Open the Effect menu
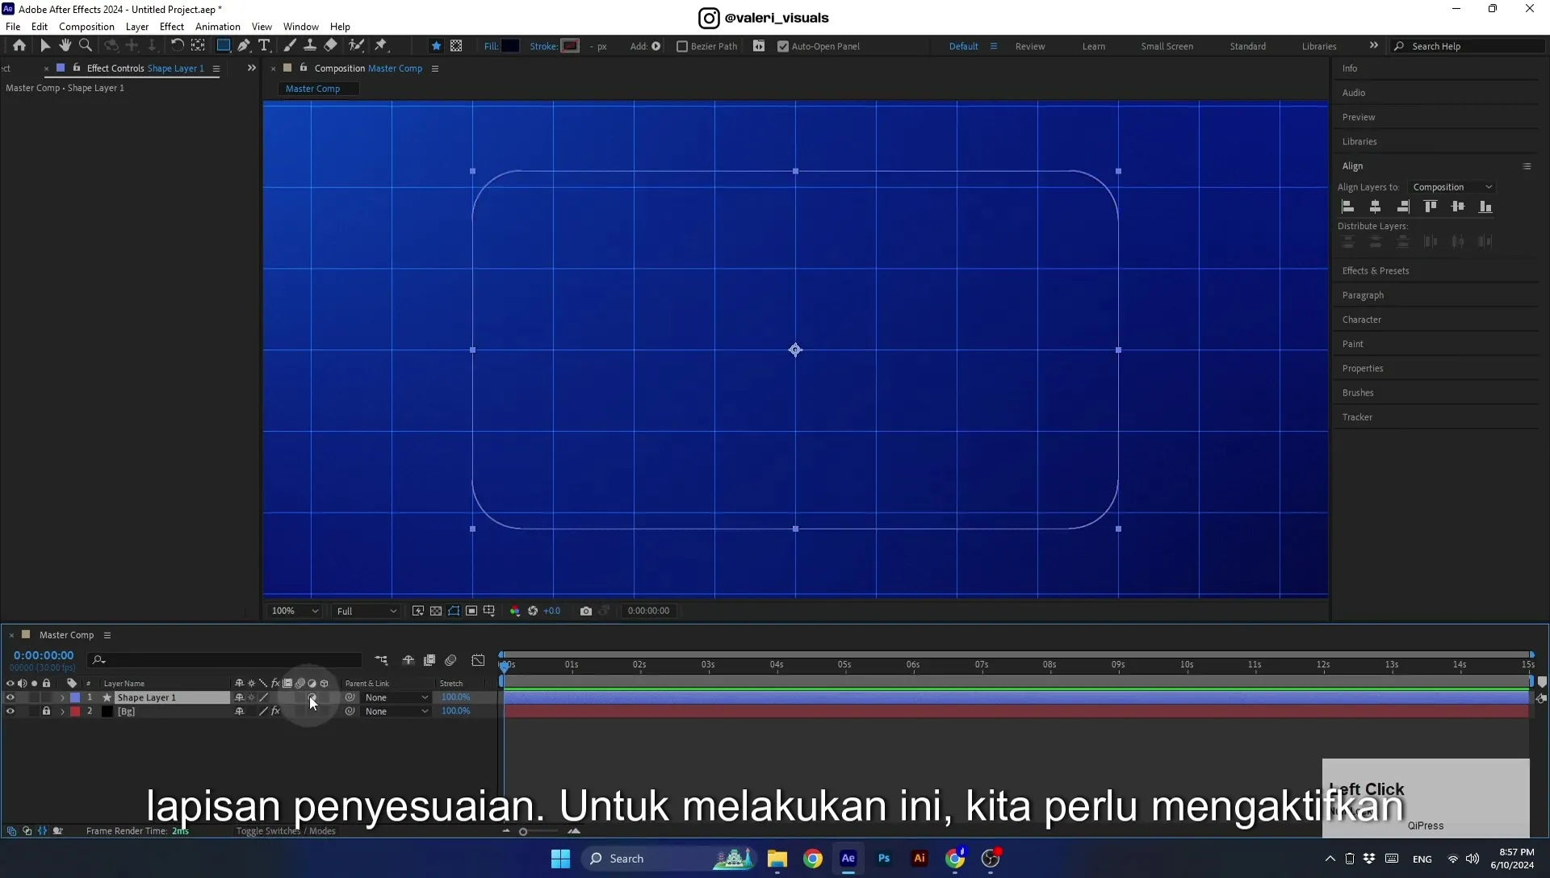Image resolution: width=1550 pixels, height=878 pixels. click(x=171, y=27)
